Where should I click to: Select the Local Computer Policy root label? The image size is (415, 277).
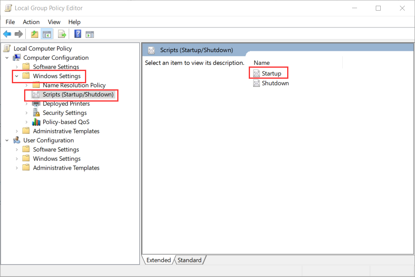click(x=42, y=49)
